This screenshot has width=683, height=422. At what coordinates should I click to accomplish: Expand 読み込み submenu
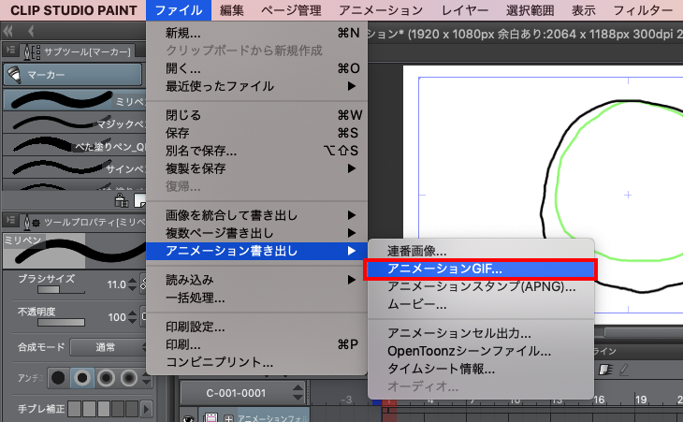256,280
